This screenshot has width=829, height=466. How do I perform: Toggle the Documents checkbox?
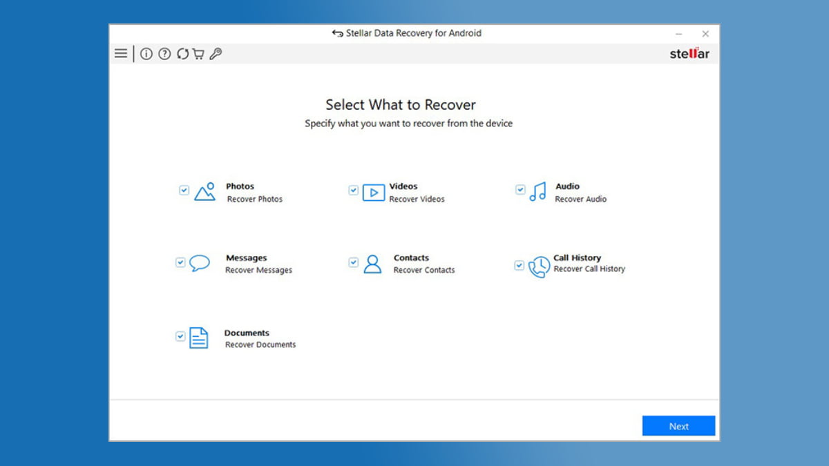click(x=180, y=336)
